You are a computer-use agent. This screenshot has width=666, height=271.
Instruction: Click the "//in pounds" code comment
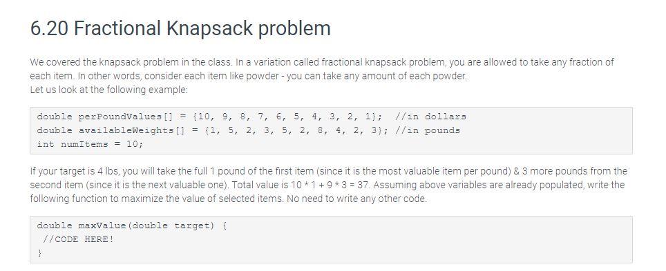427,130
